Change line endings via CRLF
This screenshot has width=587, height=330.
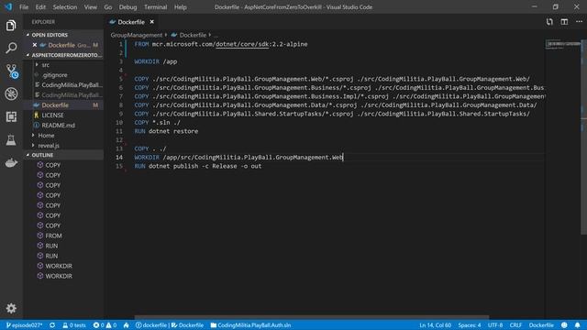tap(515, 325)
